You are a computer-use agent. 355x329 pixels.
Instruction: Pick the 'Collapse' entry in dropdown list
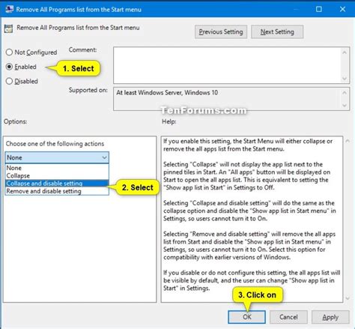point(57,175)
